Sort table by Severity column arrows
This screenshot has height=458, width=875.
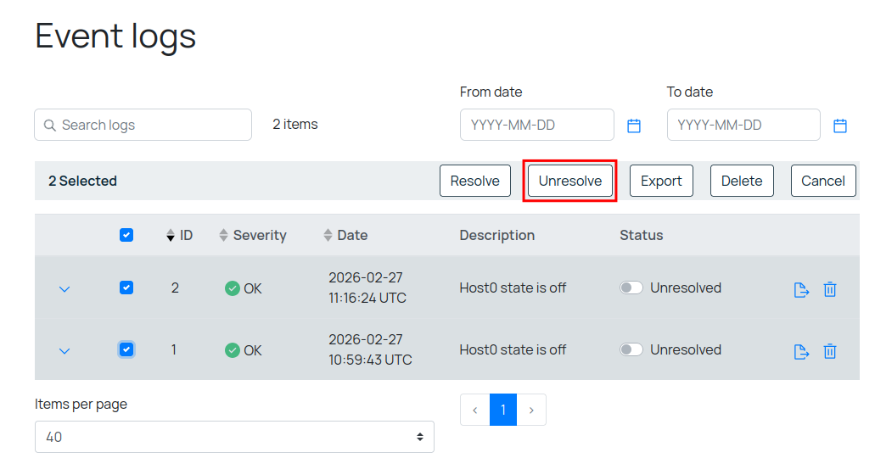pos(224,236)
